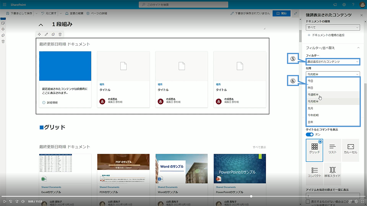Select the グリッド layout option
Viewport: 367px width, 206px height.
point(315,150)
